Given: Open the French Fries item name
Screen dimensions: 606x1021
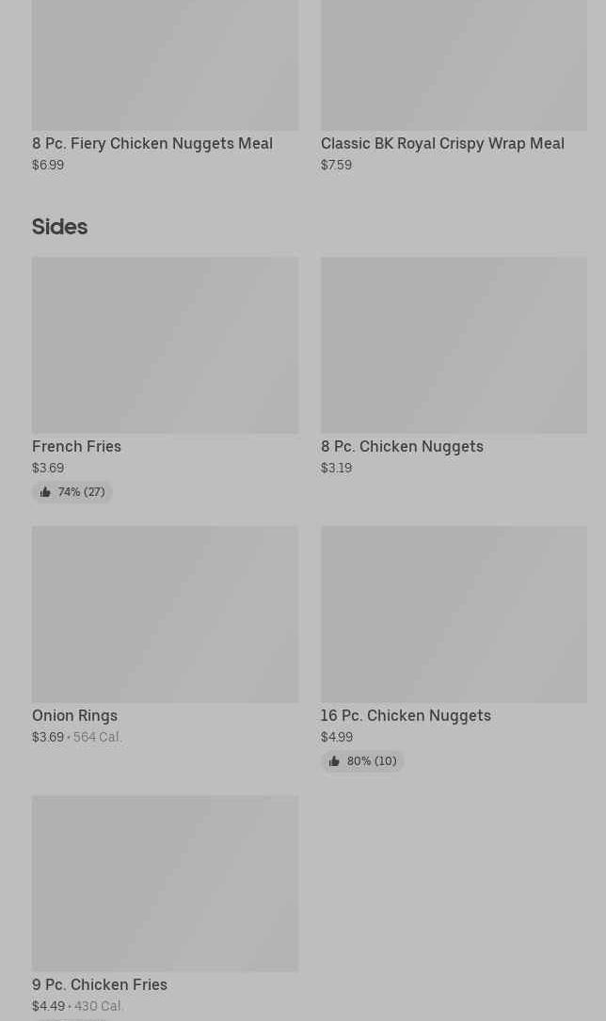Looking at the screenshot, I should (x=77, y=447).
